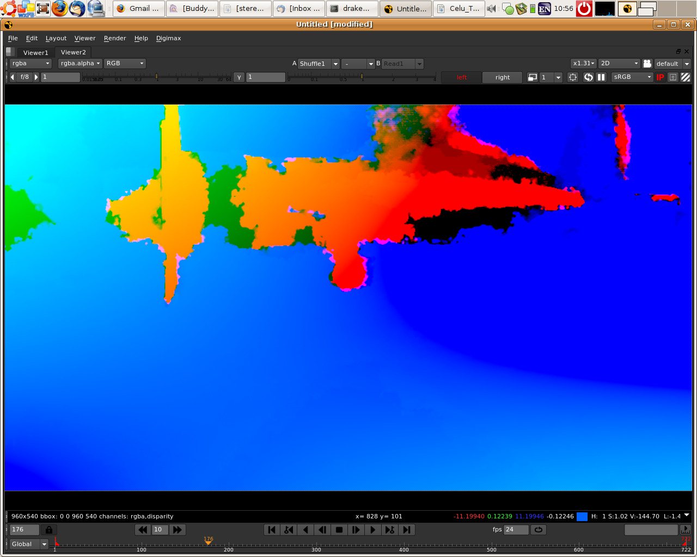Image resolution: width=697 pixels, height=557 pixels.
Task: Click the gain slider track
Action: tap(157, 77)
